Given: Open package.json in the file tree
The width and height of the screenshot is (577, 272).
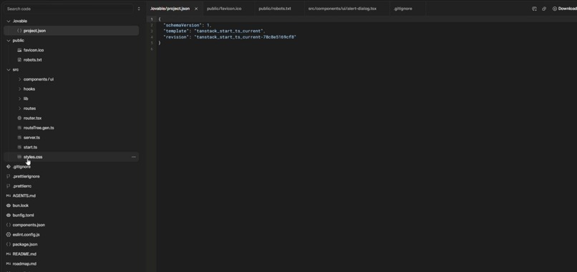Looking at the screenshot, I should tap(24, 244).
